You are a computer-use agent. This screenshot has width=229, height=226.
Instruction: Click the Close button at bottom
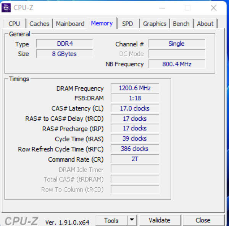[x=203, y=220]
